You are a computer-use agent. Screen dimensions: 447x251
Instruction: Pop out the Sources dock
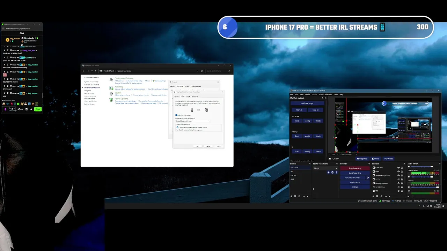point(404,163)
